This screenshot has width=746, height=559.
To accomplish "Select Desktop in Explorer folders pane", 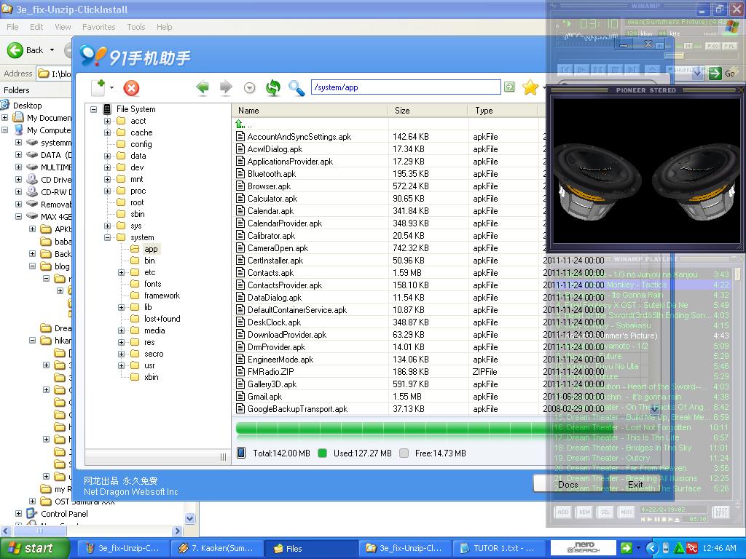I will [27, 106].
